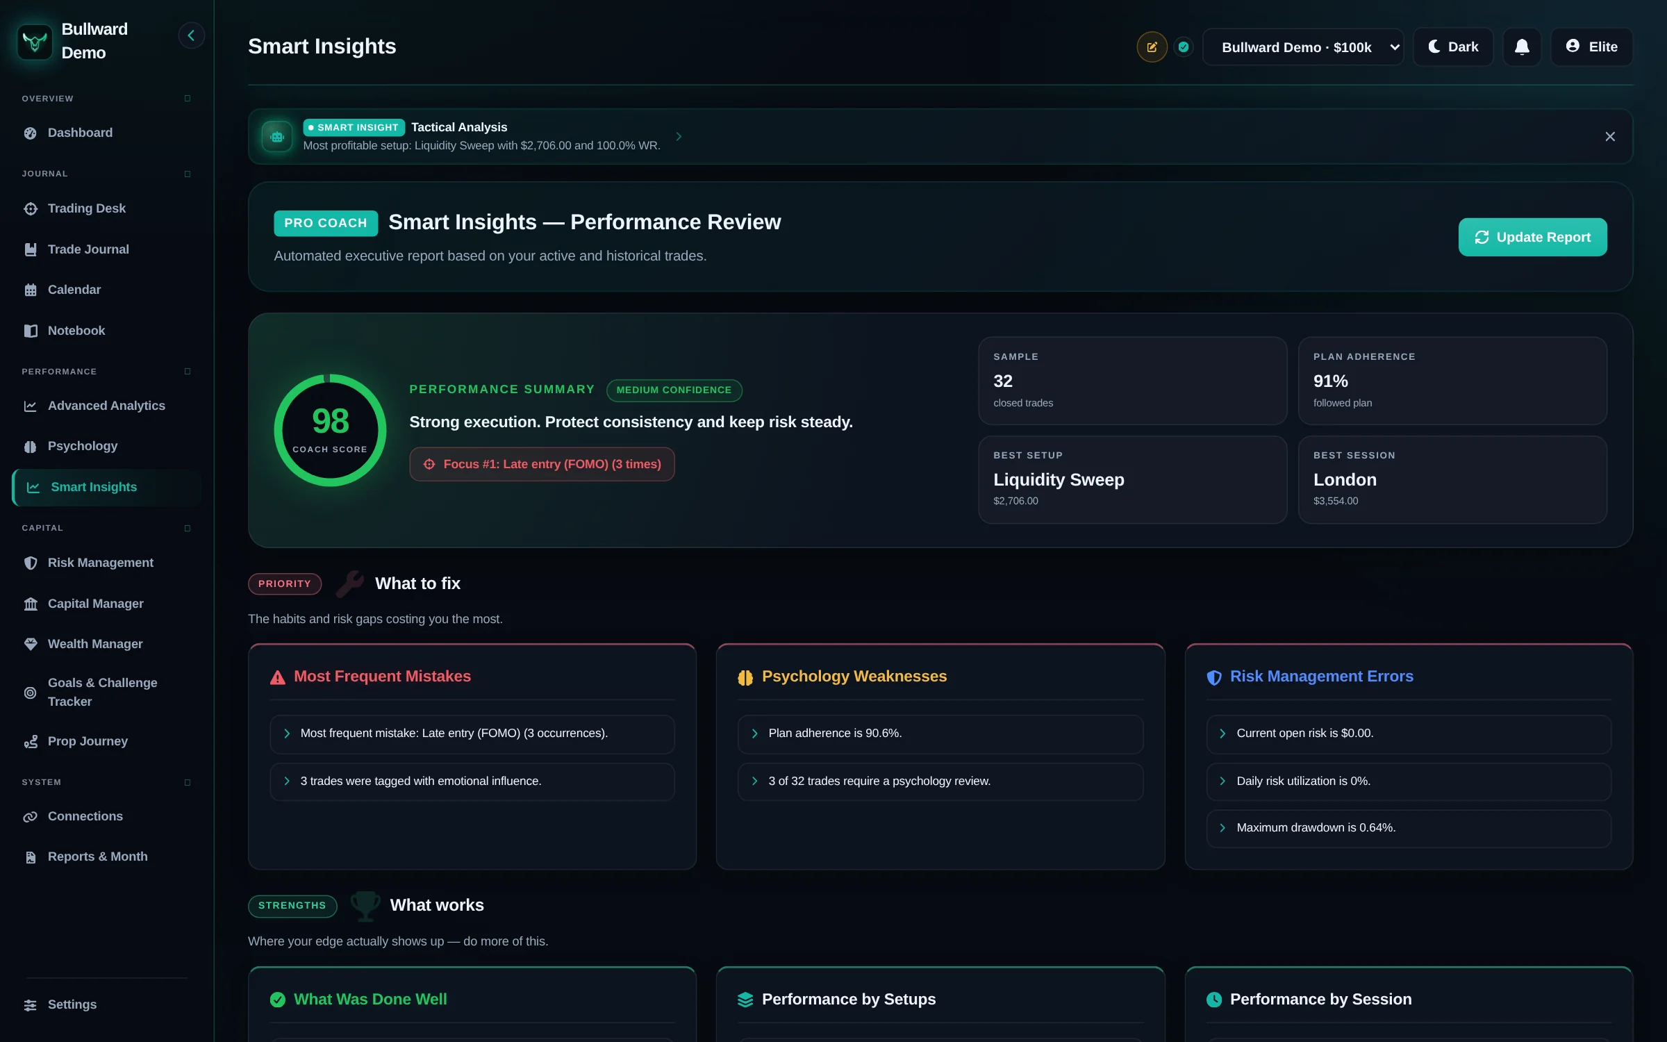Viewport: 1667px width, 1042px height.
Task: Expand the Plan adherence is 90.6% row
Action: (x=940, y=734)
